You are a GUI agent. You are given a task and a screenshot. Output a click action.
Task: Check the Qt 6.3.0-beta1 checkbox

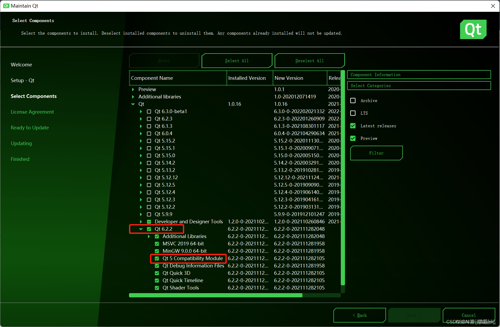[149, 111]
